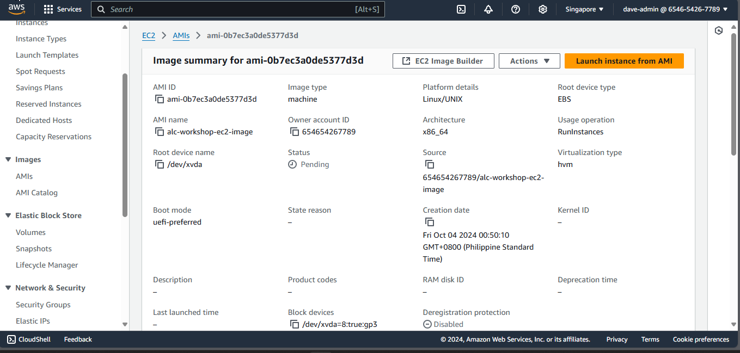Open the notifications bell icon
Image resolution: width=740 pixels, height=353 pixels.
[x=488, y=9]
